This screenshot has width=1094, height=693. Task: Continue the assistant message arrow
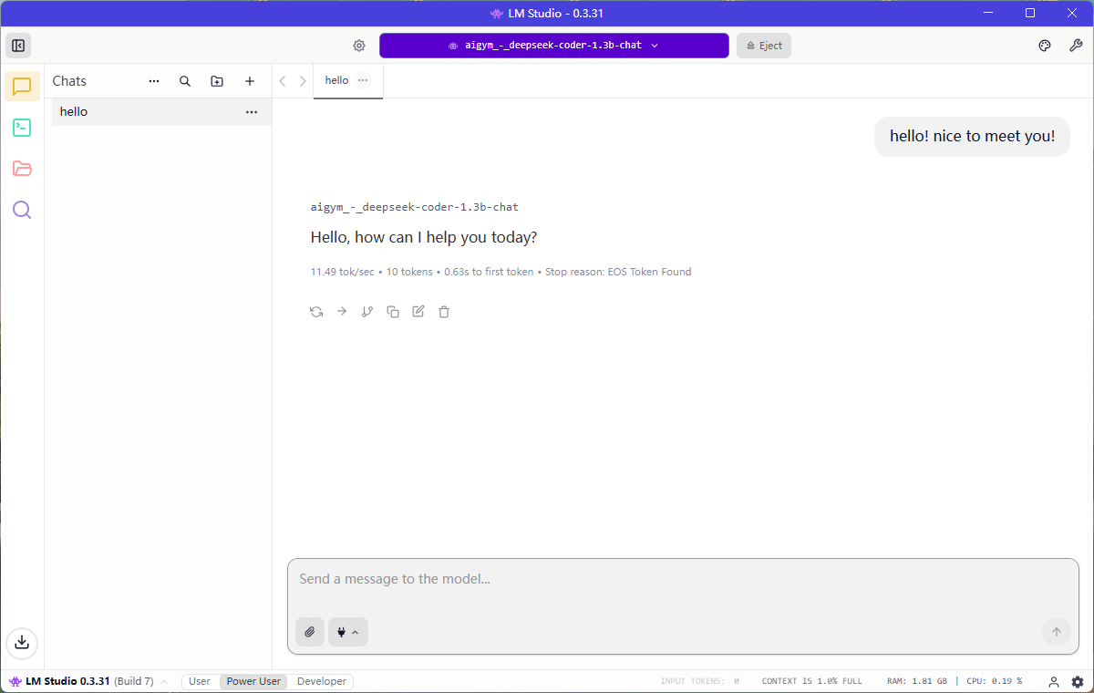[342, 312]
